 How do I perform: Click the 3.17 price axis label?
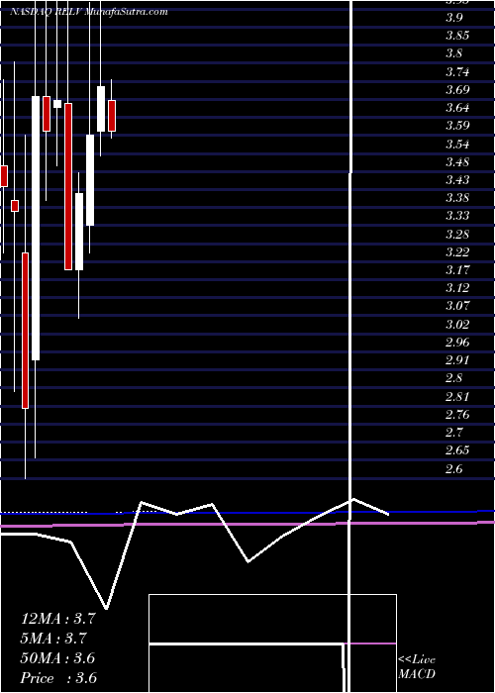457,269
